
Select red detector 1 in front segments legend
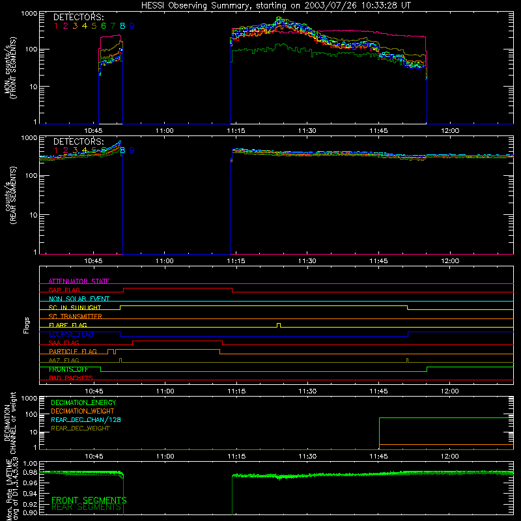(56, 26)
